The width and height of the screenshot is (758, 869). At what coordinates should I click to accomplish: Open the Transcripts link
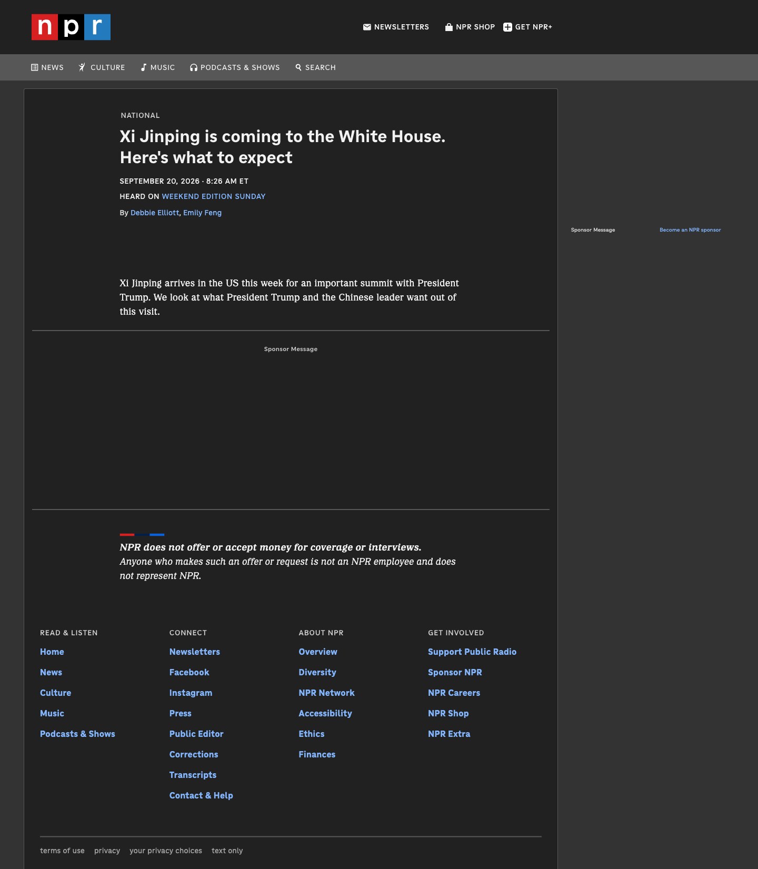pyautogui.click(x=193, y=775)
